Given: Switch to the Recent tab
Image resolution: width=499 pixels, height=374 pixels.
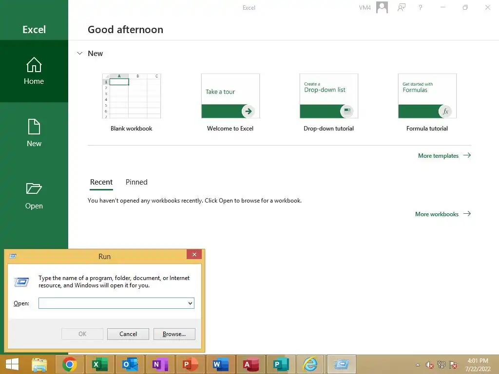Looking at the screenshot, I should (101, 182).
